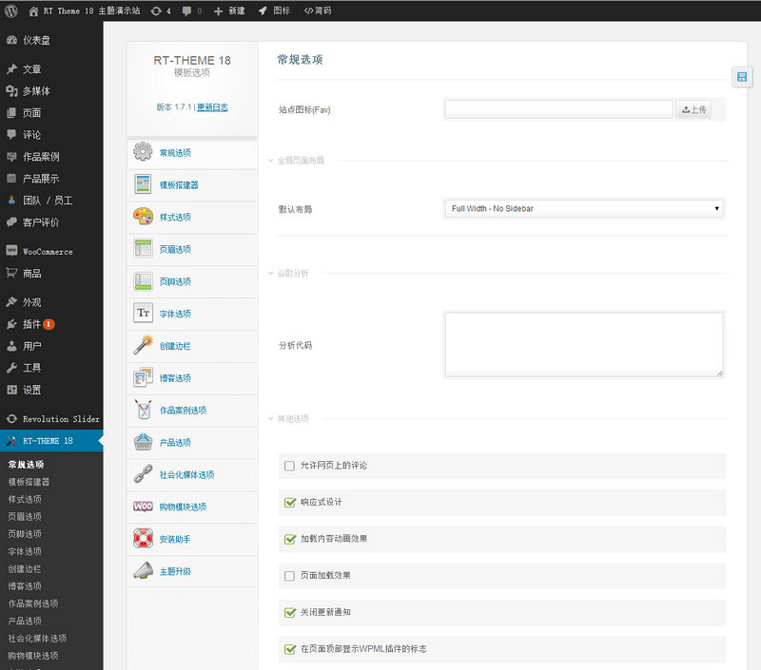
Task: Click the 用户 person icon
Action: (12, 346)
